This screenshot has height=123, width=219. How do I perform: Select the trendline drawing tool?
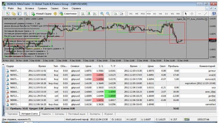pyautogui.click(x=205, y=14)
